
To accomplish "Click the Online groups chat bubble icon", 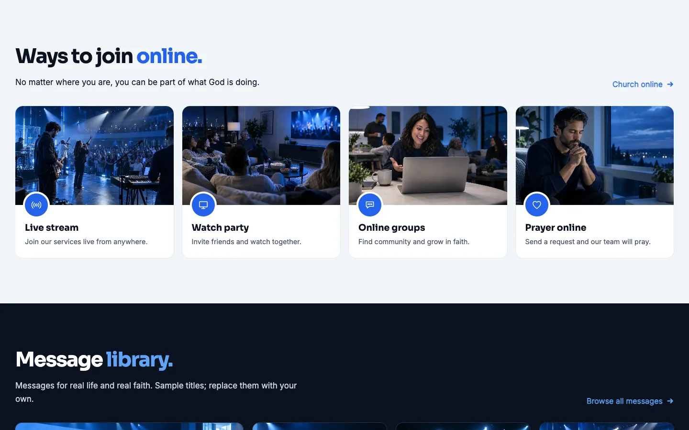I will [x=370, y=205].
